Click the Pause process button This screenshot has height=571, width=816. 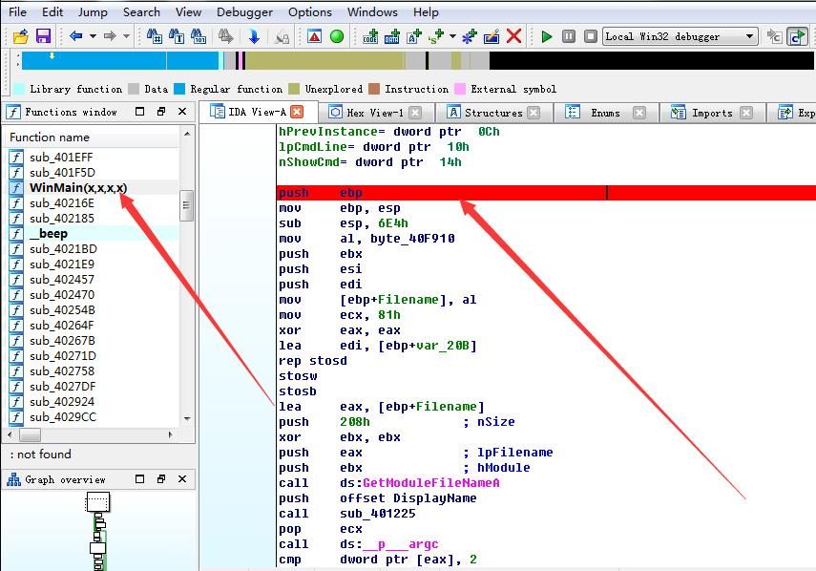[568, 36]
